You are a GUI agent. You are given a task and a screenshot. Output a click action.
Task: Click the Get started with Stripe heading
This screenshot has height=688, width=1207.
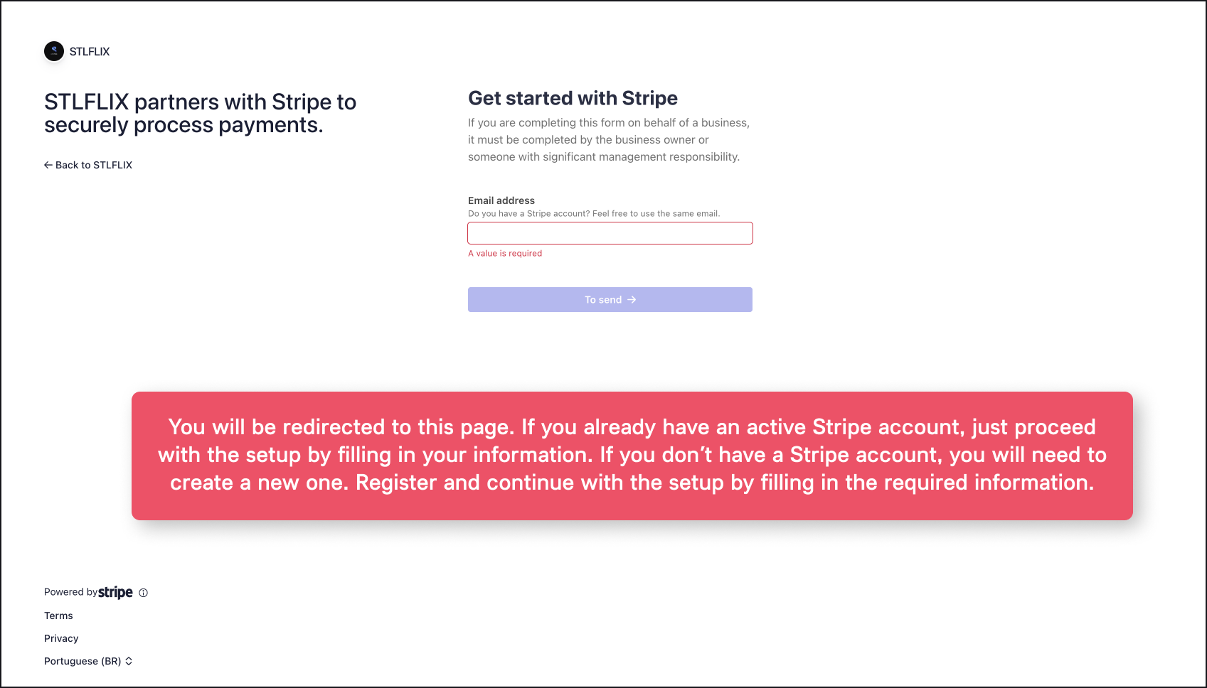pyautogui.click(x=573, y=98)
